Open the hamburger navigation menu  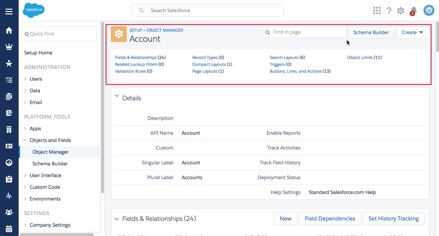[9, 11]
